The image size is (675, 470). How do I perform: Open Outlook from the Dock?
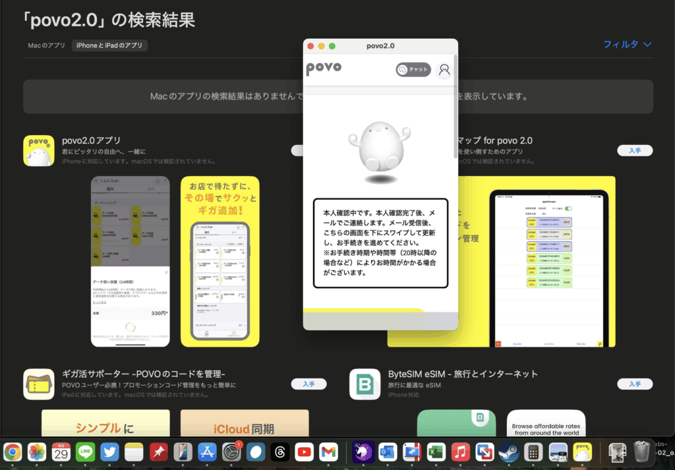point(388,452)
